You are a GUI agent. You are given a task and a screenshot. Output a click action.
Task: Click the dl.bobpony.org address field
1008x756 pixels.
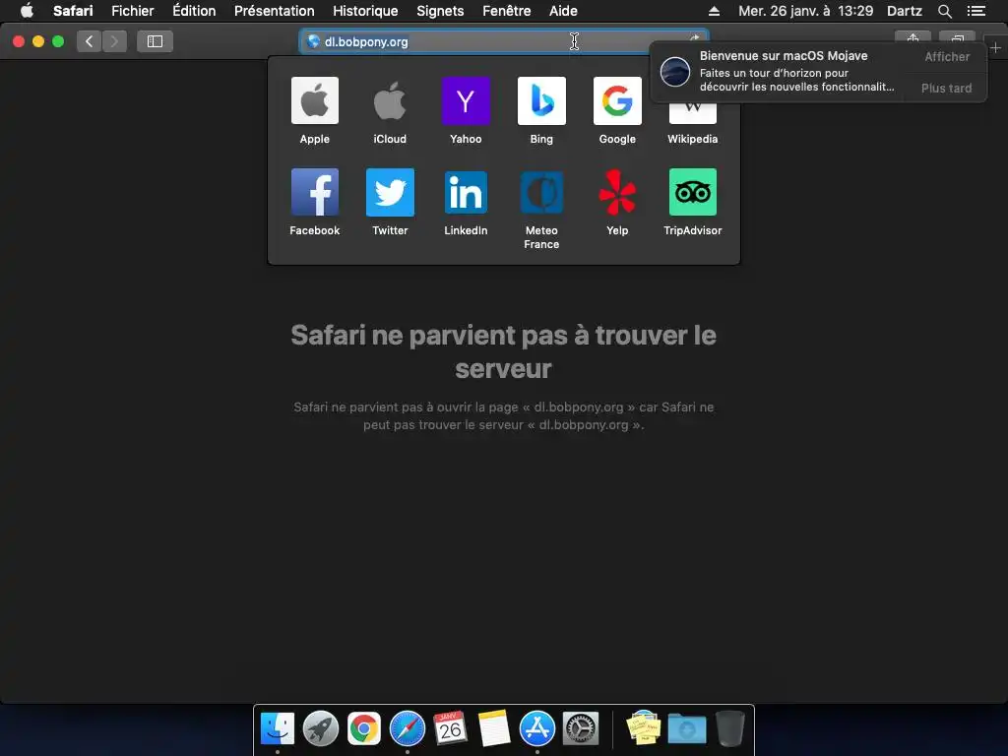coord(504,41)
